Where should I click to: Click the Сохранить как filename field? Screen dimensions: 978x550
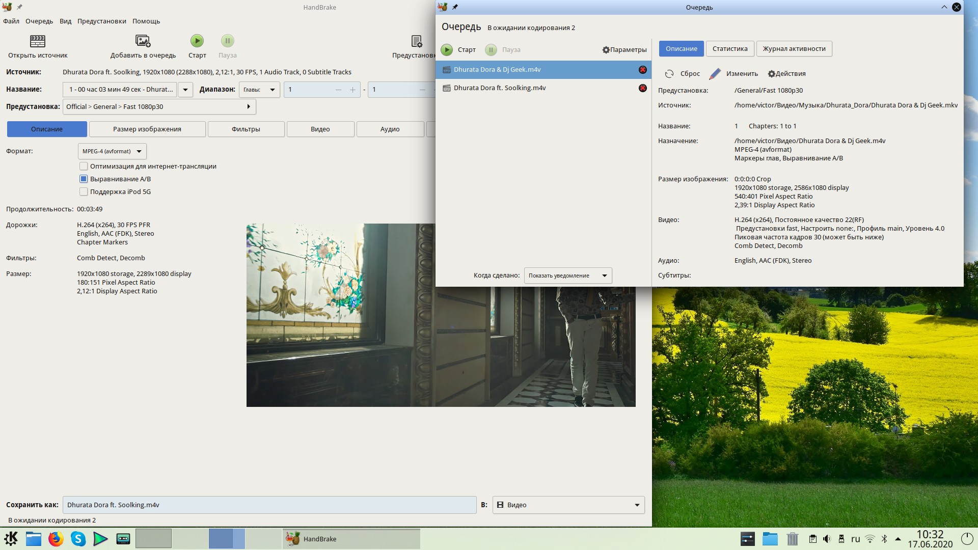[x=269, y=505]
